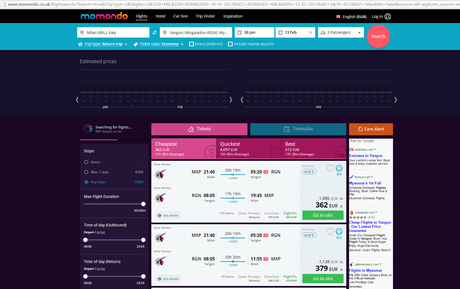Select the Direct stops option

(x=86, y=162)
